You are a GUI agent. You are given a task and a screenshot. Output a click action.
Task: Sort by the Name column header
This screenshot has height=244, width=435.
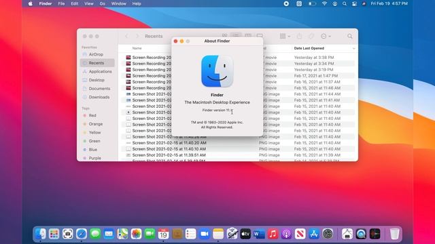[137, 48]
